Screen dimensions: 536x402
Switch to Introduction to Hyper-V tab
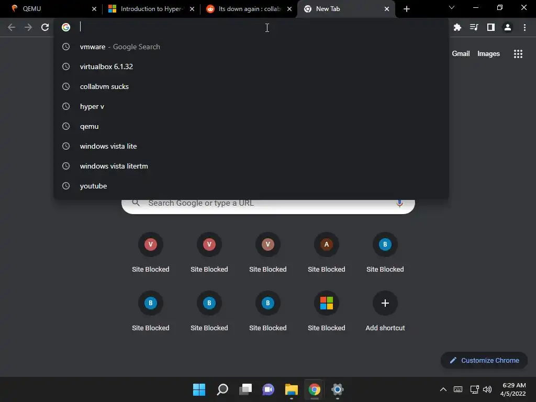(x=150, y=9)
